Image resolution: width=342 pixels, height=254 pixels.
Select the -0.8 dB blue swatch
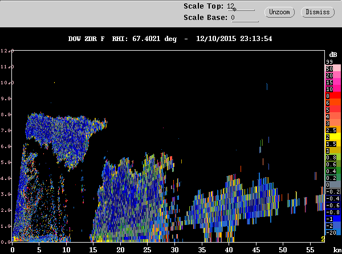click(333, 212)
